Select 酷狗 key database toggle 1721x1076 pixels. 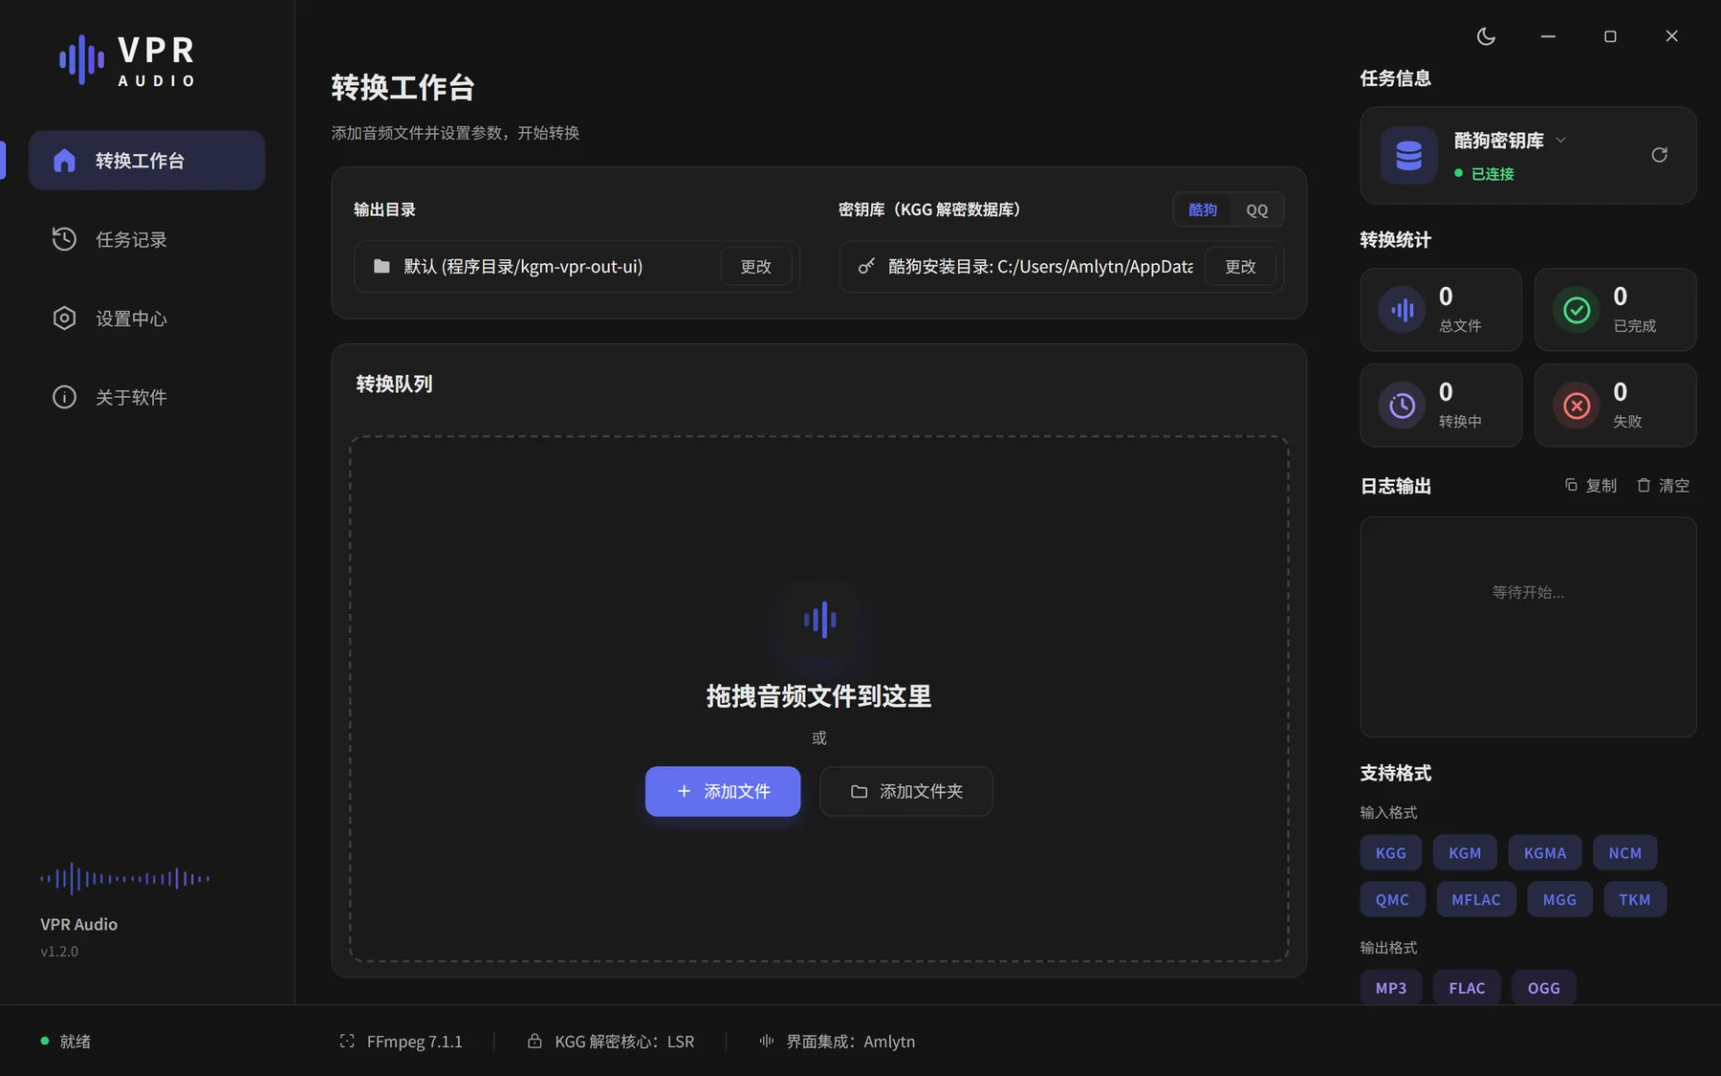1203,209
